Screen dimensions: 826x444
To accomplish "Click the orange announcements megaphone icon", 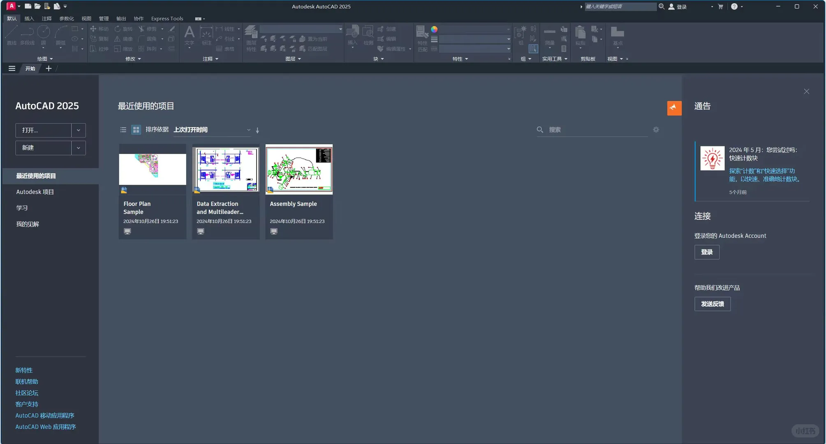I will tap(674, 108).
